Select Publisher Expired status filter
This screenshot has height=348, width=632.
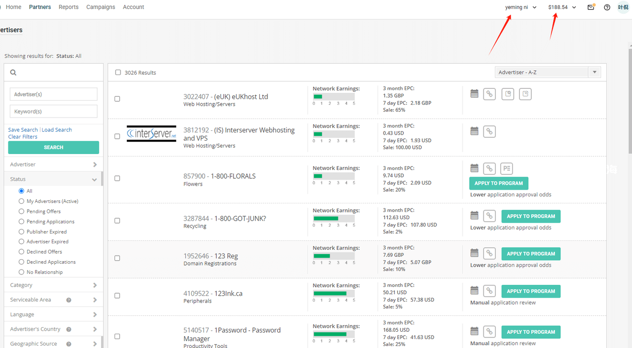21,232
